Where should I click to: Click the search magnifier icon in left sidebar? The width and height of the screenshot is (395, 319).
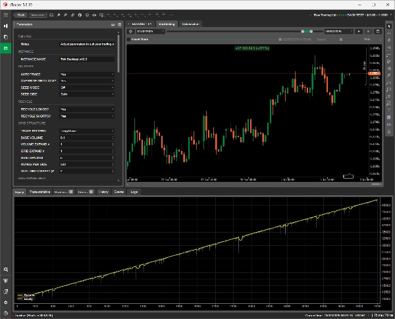point(5,270)
